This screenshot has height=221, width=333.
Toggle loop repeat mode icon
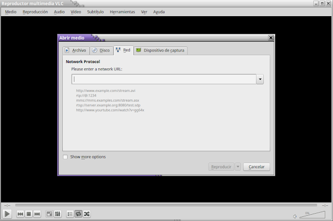click(x=79, y=214)
